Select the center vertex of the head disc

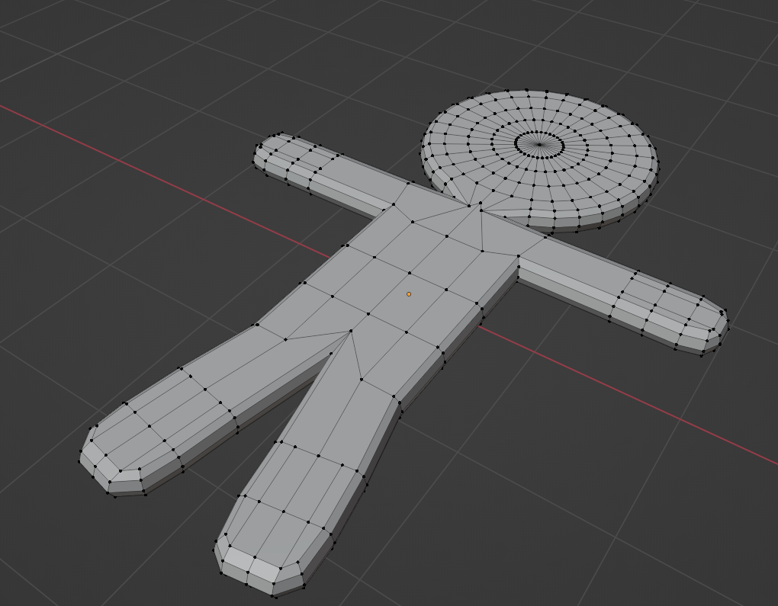pyautogui.click(x=540, y=143)
